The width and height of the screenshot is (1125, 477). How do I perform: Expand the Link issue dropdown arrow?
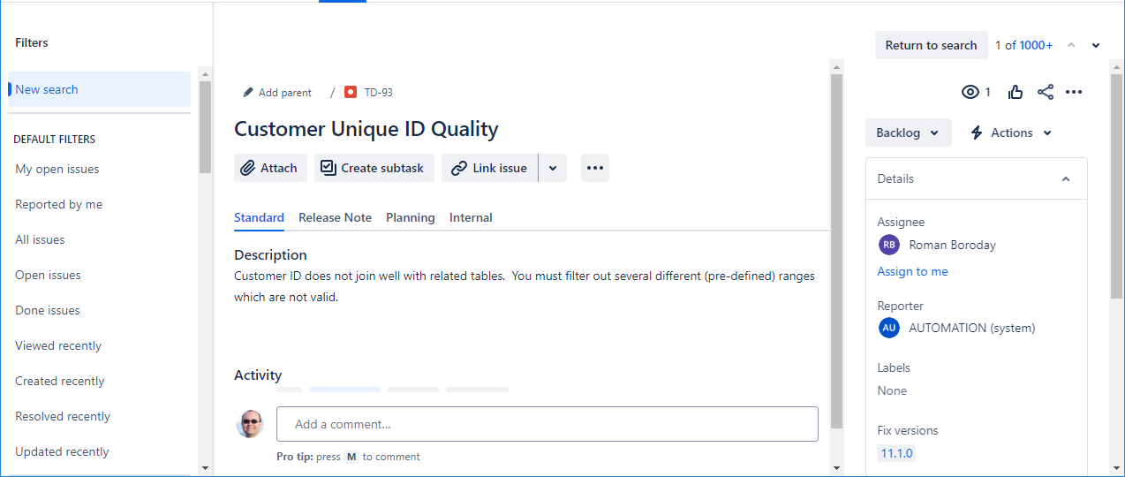coord(552,168)
